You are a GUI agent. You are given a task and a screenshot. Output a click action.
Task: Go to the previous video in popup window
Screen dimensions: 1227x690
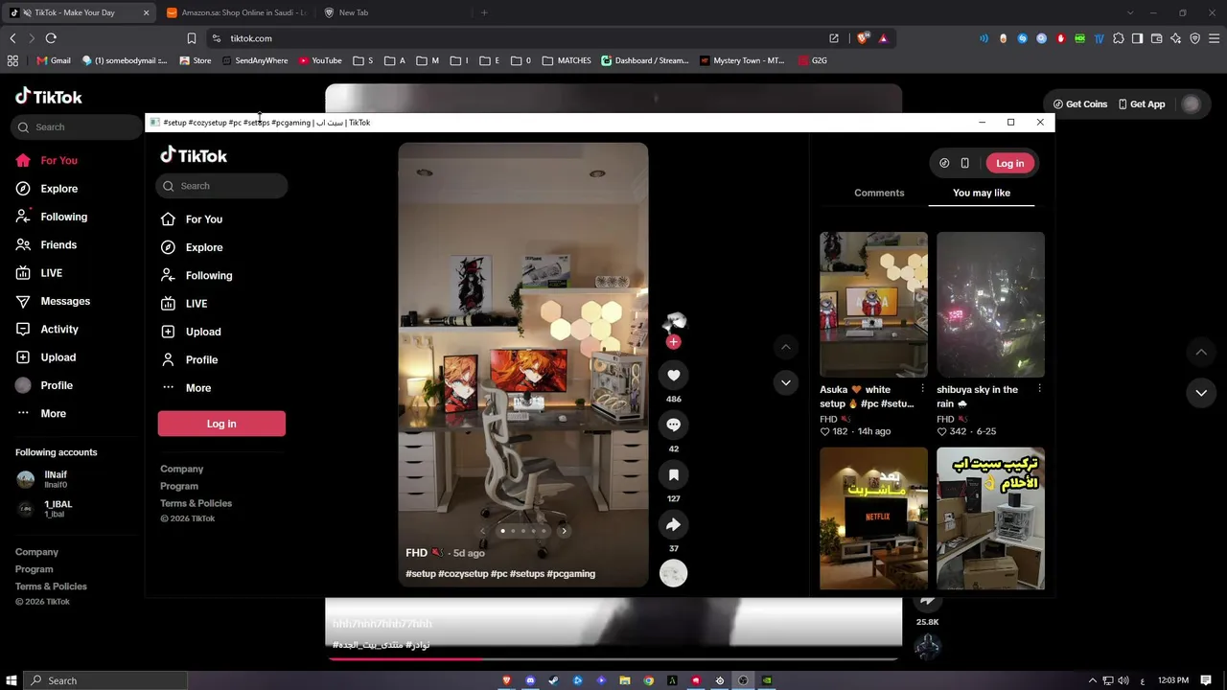(x=785, y=347)
